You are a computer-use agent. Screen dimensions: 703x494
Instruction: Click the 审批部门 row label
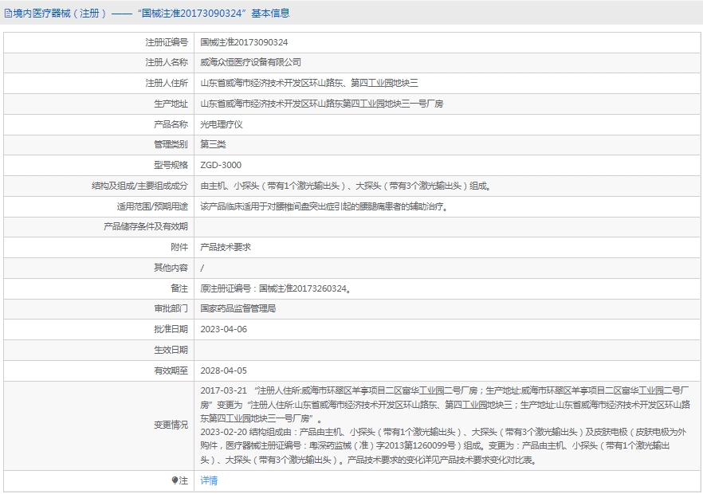click(171, 308)
